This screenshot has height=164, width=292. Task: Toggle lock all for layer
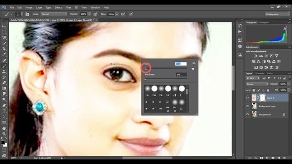(268, 90)
